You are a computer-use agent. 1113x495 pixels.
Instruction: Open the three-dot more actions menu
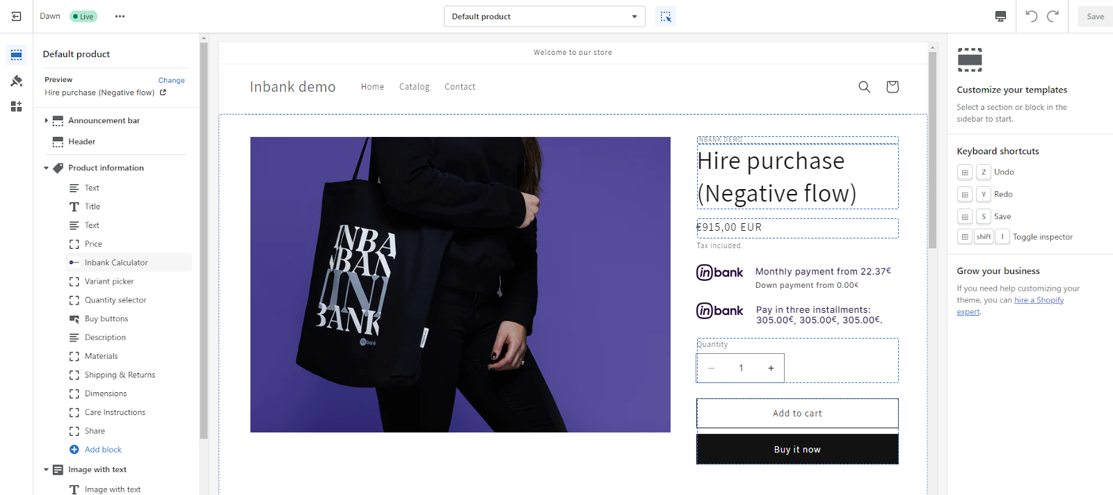click(x=120, y=16)
